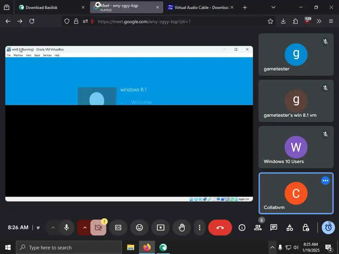
Task: Open Basilisk browser from taskbar
Action: tap(163, 247)
